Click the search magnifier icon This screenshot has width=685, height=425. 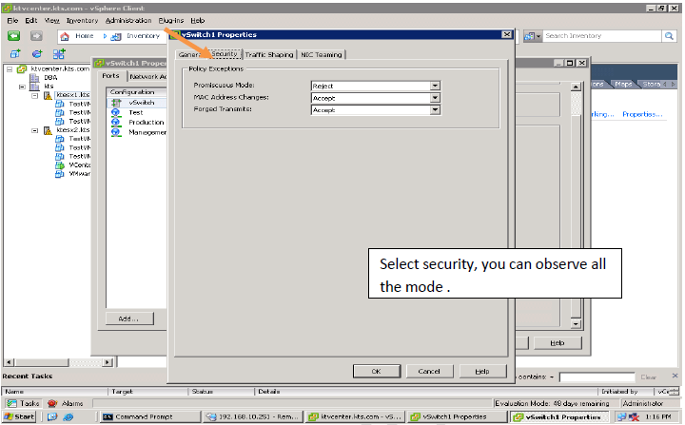coord(669,36)
